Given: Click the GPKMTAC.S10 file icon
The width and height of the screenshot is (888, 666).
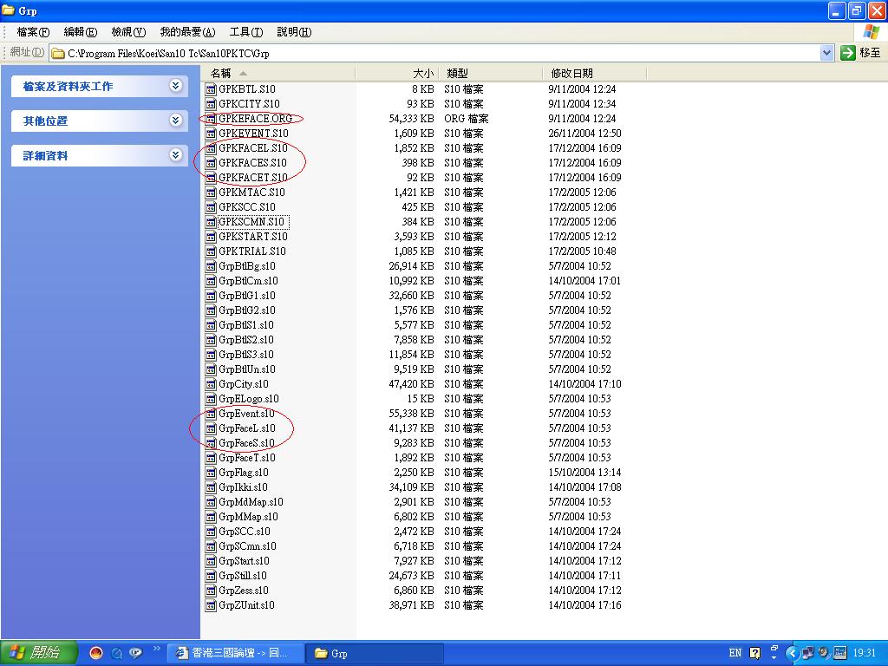Looking at the screenshot, I should click(211, 192).
